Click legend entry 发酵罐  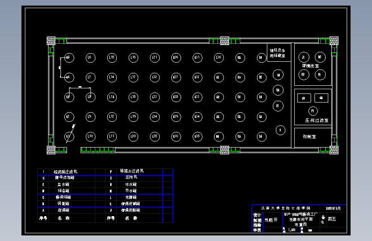(x=131, y=197)
